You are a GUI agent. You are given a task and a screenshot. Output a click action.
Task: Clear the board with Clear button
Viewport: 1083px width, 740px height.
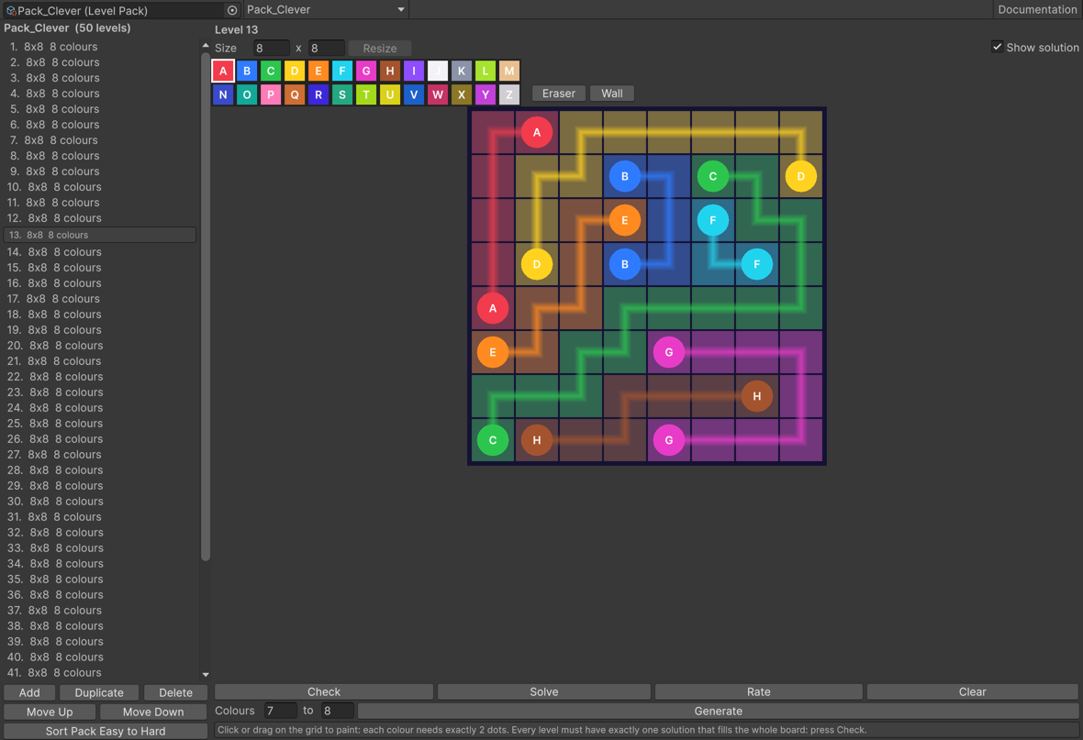point(973,691)
